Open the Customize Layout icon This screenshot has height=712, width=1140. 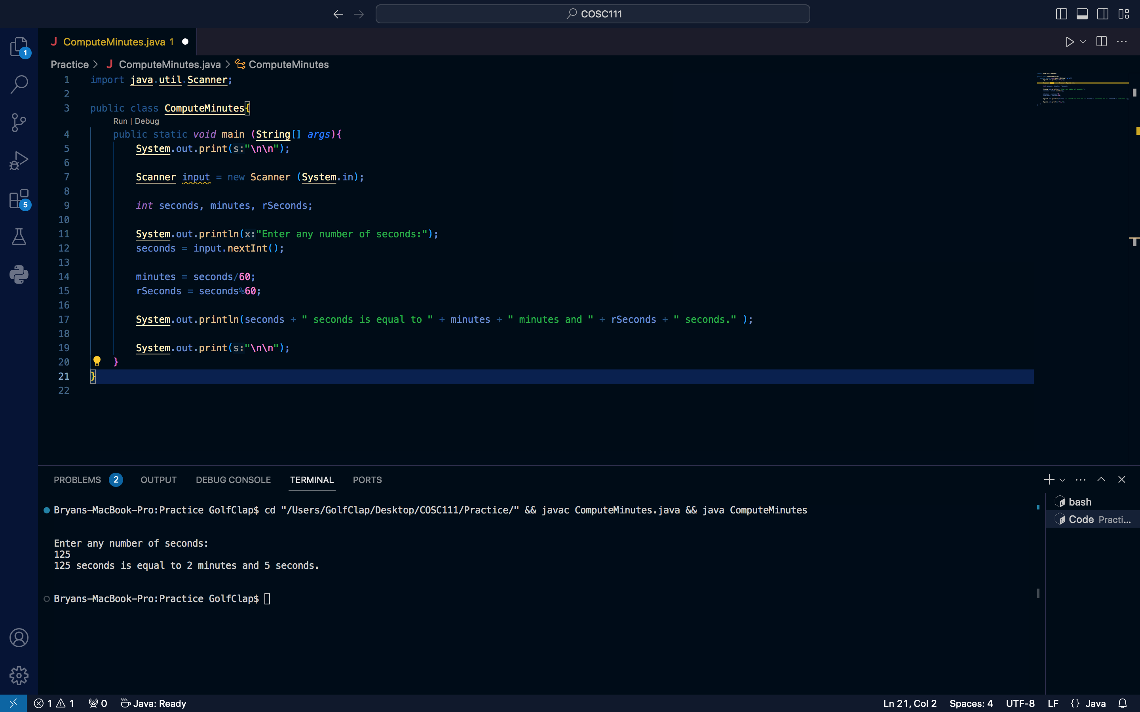click(1123, 14)
